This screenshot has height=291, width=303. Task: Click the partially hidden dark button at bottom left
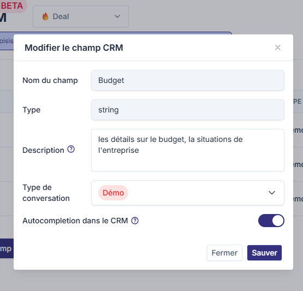click(x=7, y=248)
